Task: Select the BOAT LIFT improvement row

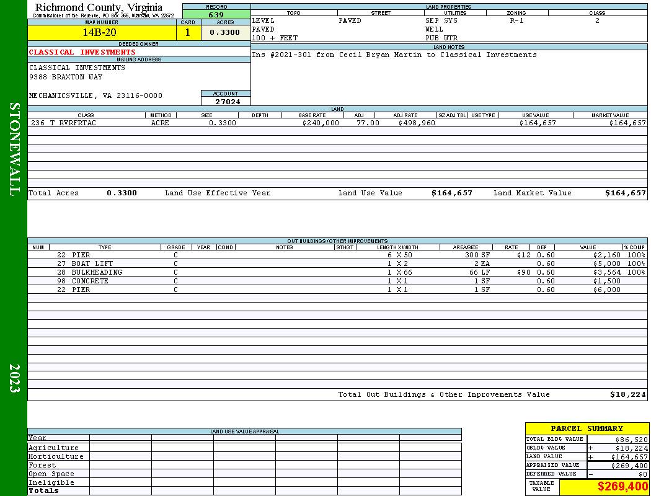Action: click(337, 264)
